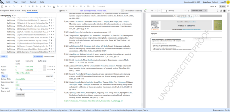Tick Et al box for author F.
230x112 pixels.
point(45,70)
